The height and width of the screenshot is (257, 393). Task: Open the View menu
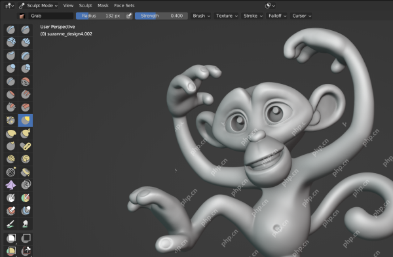[68, 5]
